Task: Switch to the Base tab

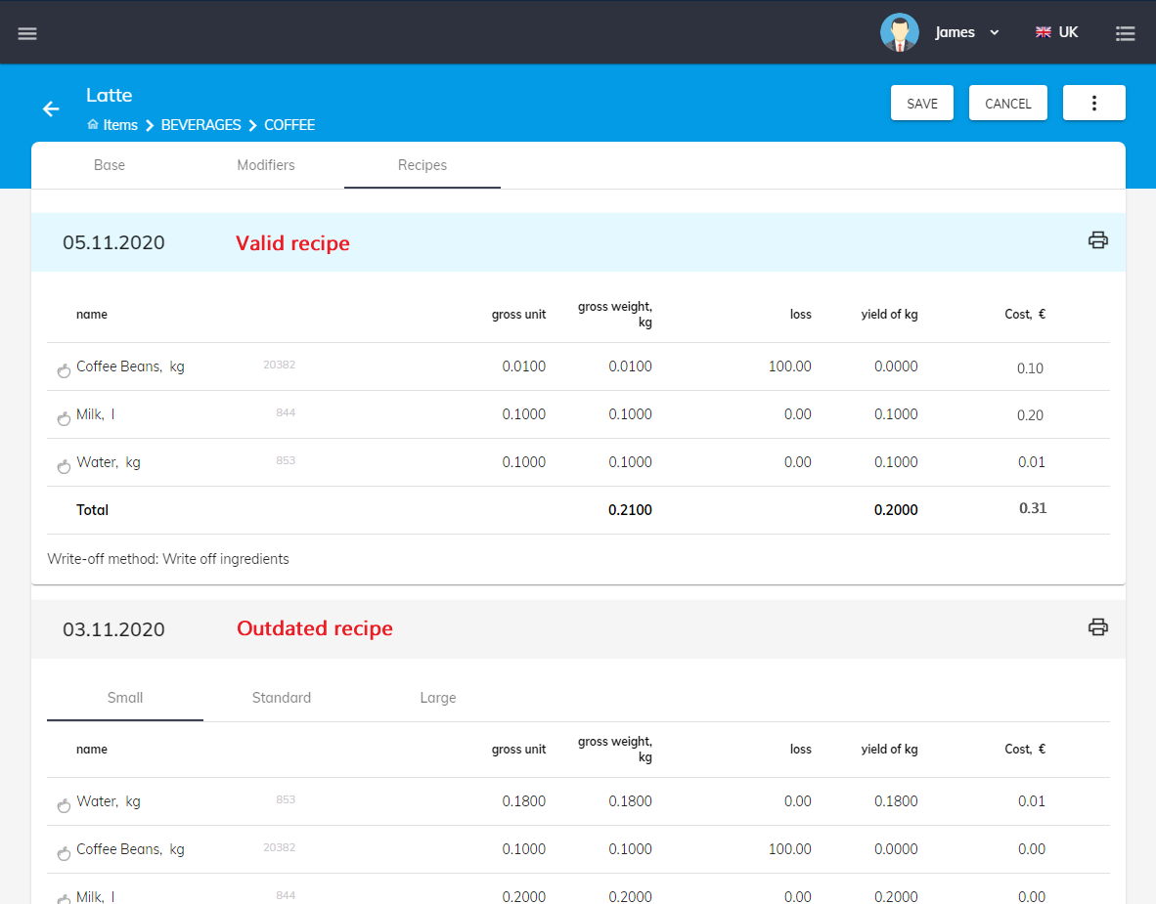Action: 110,165
